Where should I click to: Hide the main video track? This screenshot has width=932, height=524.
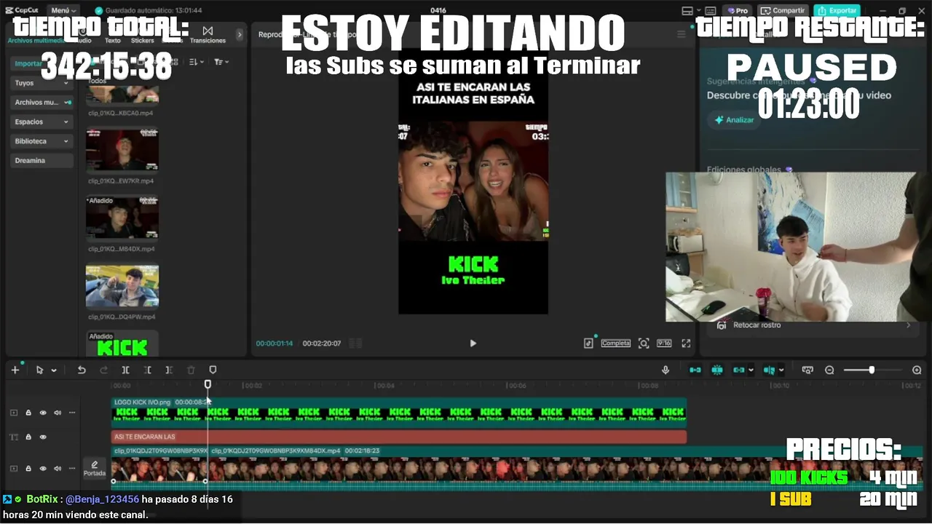43,468
